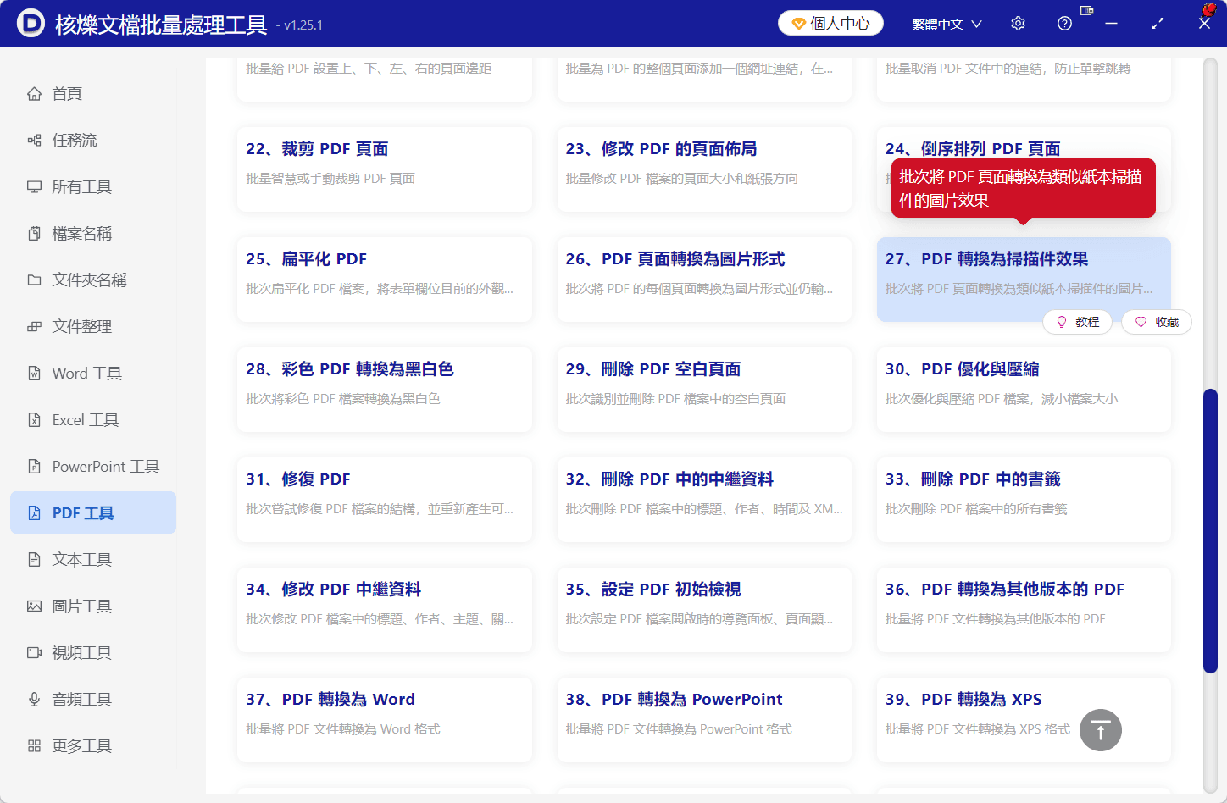Open tool 22、裁剪 PDF 頁面
The height and width of the screenshot is (803, 1227).
(x=385, y=169)
